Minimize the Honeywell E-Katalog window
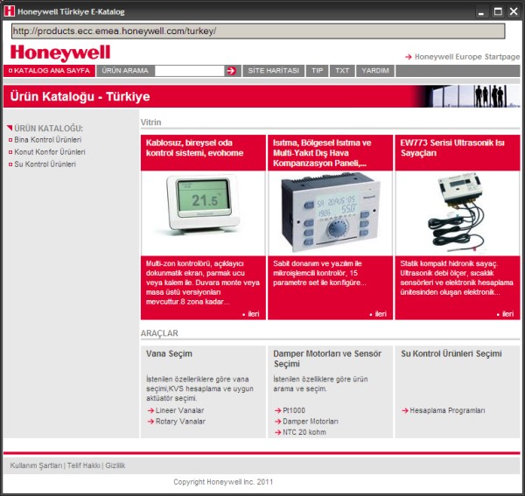The width and height of the screenshot is (525, 496). coord(481,11)
